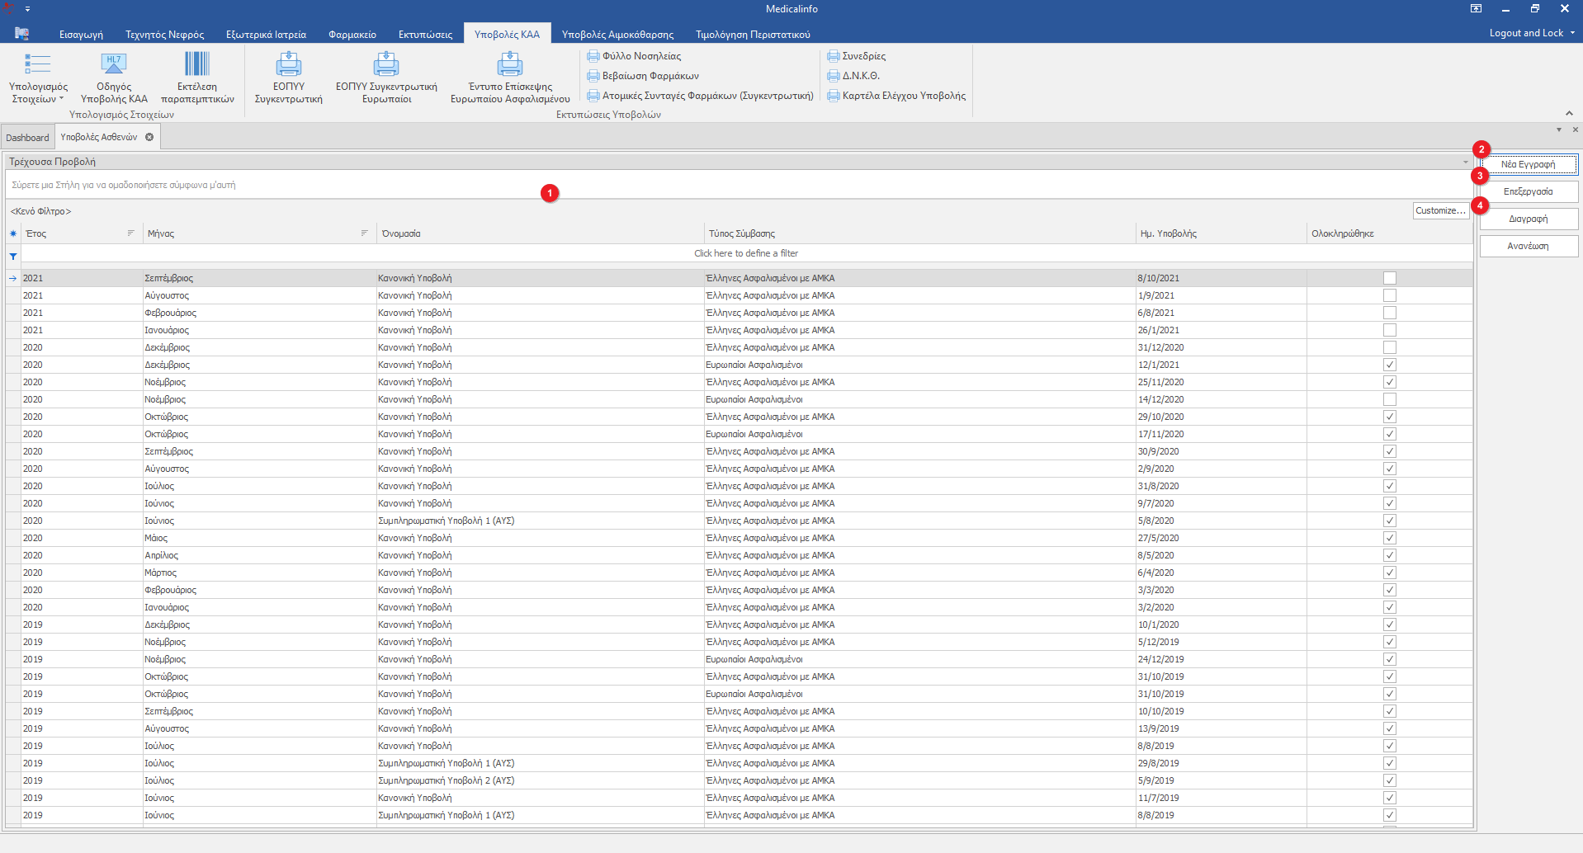Toggle Ολοκληρώθηκε checkbox for submission dated 12/1/2021
This screenshot has height=853, width=1583.
click(1390, 365)
